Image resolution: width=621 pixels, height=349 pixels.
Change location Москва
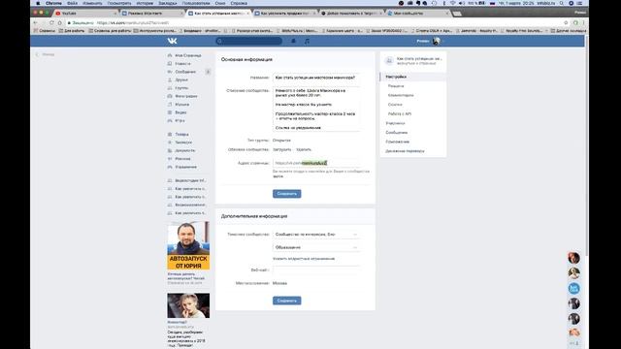pyautogui.click(x=280, y=283)
